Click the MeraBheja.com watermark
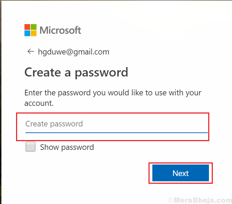 (x=200, y=200)
